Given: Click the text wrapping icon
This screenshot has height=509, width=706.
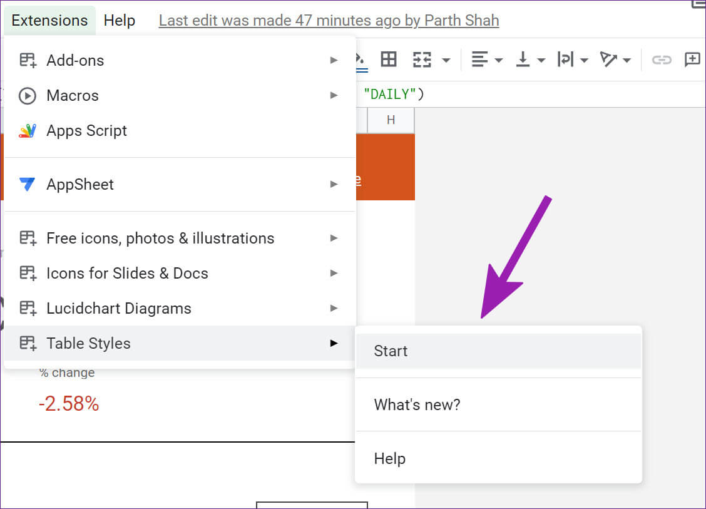Looking at the screenshot, I should pos(565,59).
